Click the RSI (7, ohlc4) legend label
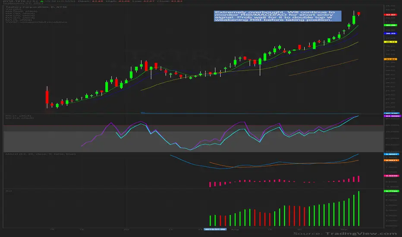 coord(18,116)
